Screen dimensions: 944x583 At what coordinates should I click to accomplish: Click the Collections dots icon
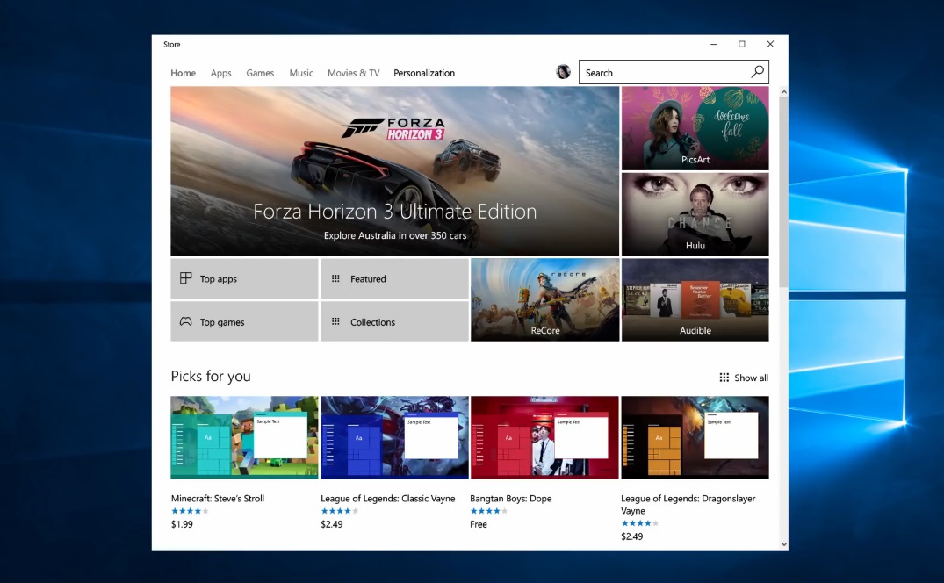[x=336, y=322]
